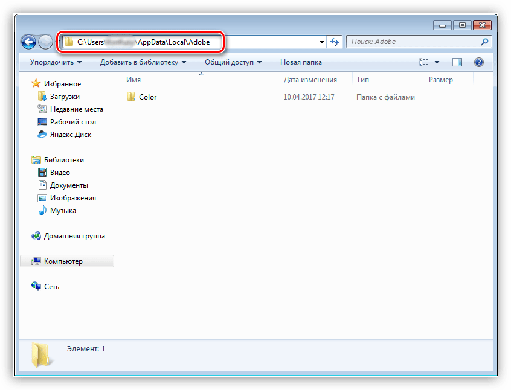The height and width of the screenshot is (390, 511).
Task: Minimize the Explorer window
Action: 442,25
